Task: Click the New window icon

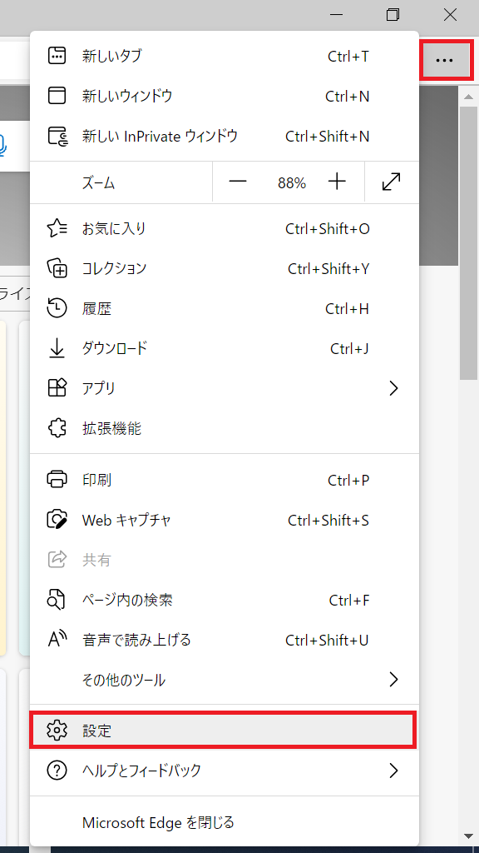Action: click(57, 96)
